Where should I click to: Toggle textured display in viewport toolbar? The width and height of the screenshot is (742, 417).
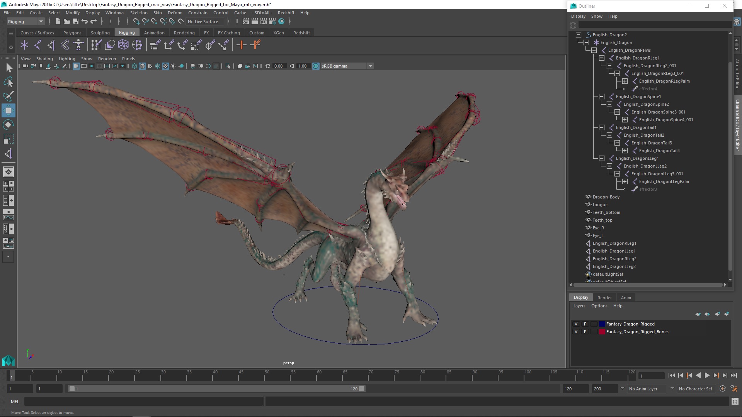point(165,66)
